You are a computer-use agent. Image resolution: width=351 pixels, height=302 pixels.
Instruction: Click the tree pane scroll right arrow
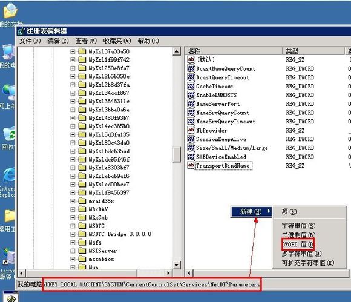[x=168, y=273]
